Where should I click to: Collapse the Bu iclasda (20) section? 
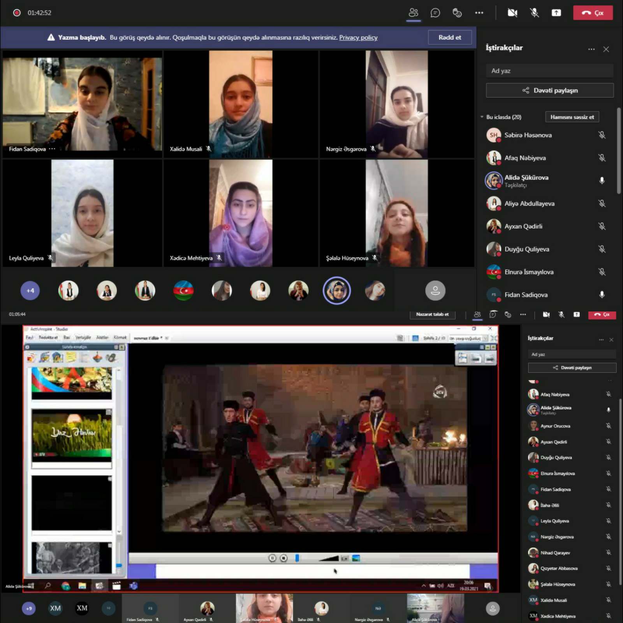(x=482, y=117)
